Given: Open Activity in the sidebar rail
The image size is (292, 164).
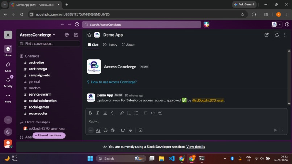Looking at the screenshot, I should pos(8,82).
